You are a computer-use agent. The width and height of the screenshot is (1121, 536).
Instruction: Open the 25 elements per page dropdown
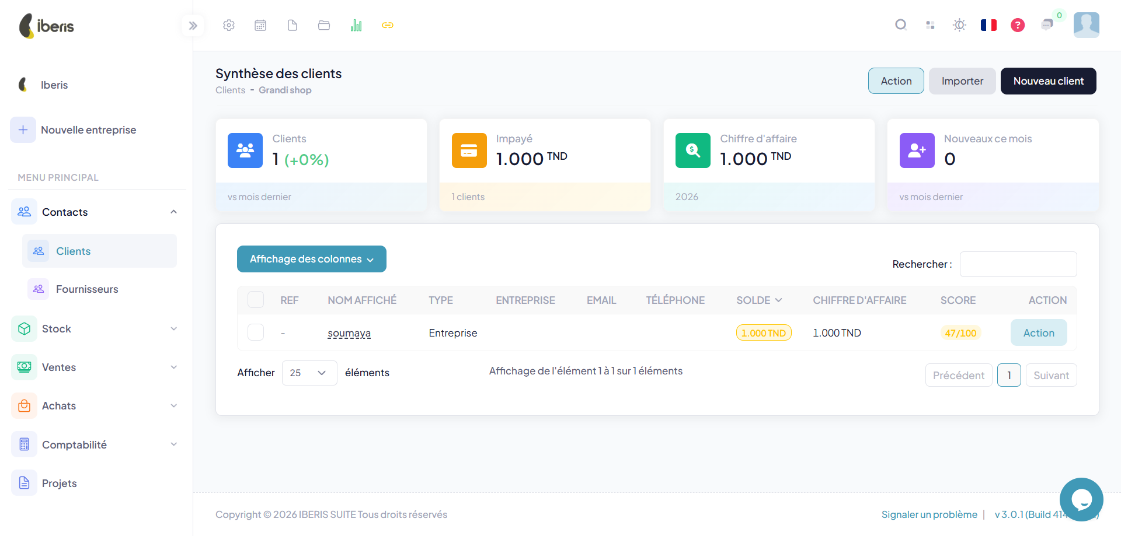coord(309,373)
